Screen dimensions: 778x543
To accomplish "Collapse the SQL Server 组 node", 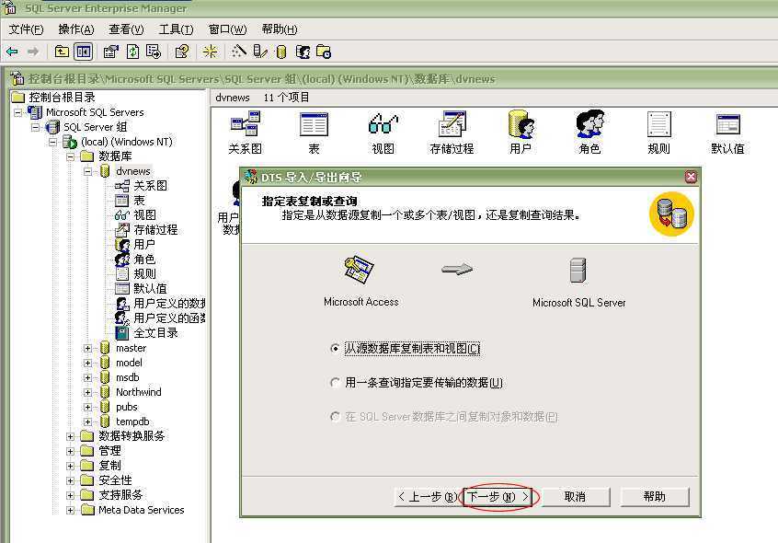I will click(35, 128).
